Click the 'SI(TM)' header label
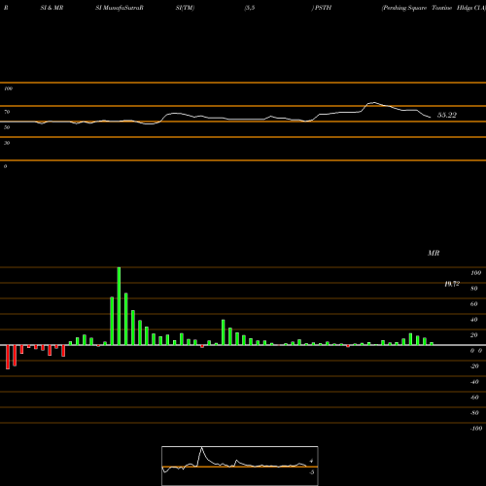This screenshot has height=486, width=486. 185,8
